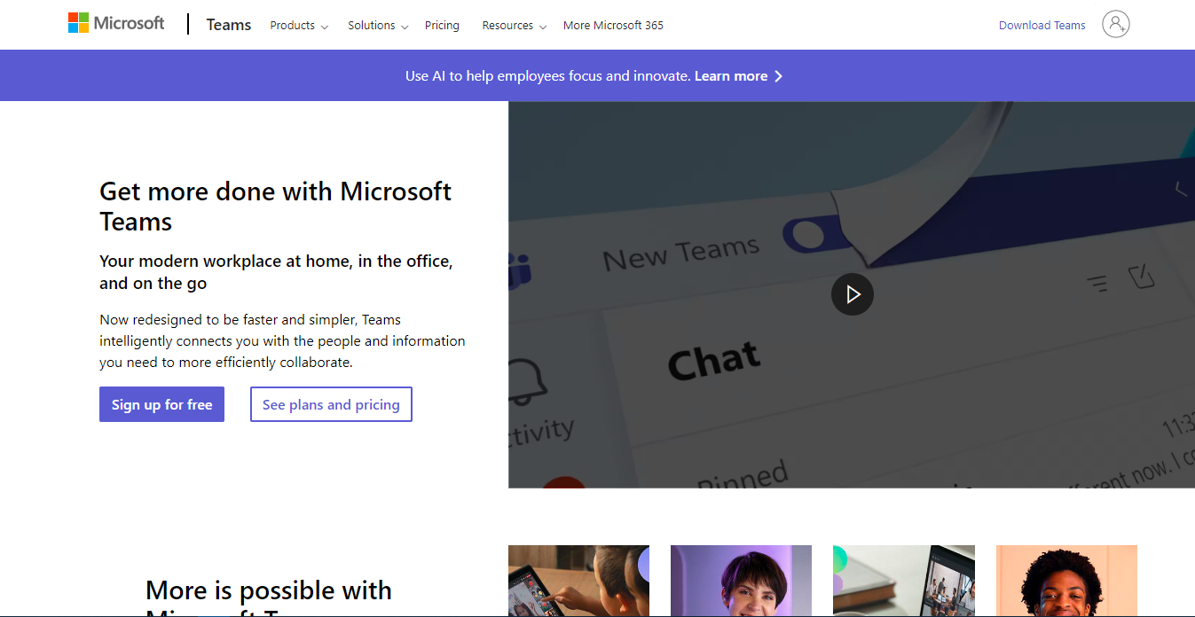The height and width of the screenshot is (617, 1195).
Task: Click Sign up for free button
Action: coord(161,404)
